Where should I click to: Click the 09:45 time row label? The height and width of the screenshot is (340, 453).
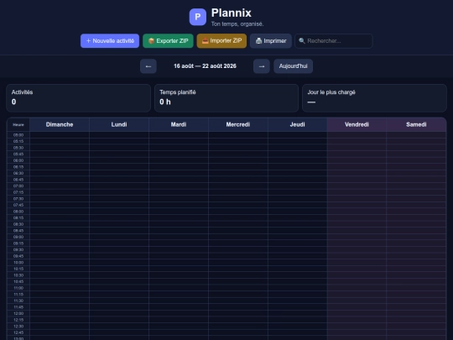18,256
